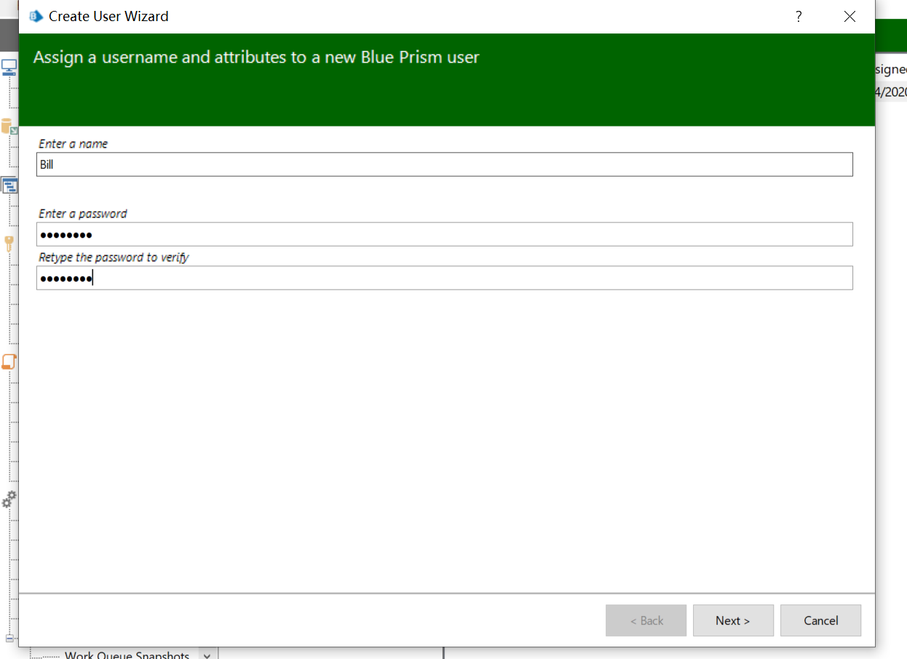Click the Blue Prism logo in title bar
907x659 pixels.
click(36, 16)
